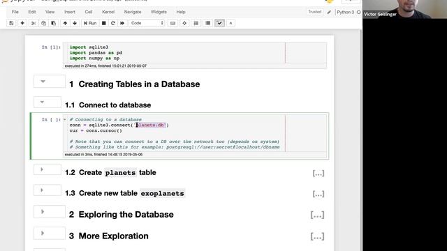Click the [...] marker beside Create planets table
This screenshot has width=447, height=251.
(x=318, y=173)
